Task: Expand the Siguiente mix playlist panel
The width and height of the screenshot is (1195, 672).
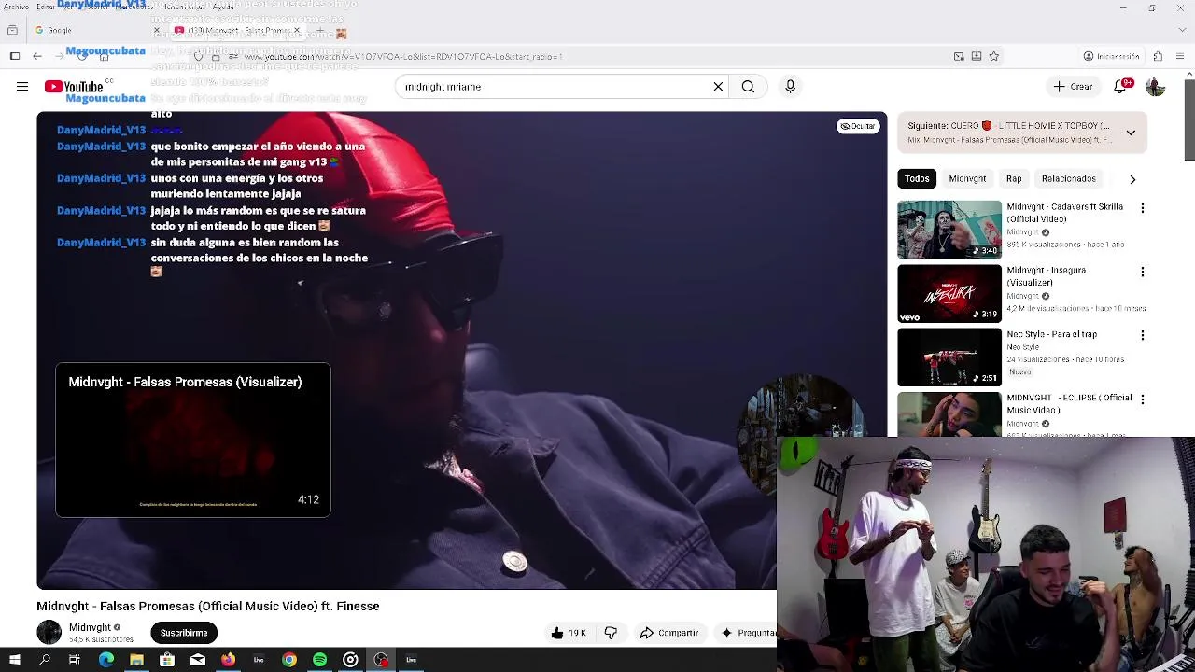Action: point(1131,133)
